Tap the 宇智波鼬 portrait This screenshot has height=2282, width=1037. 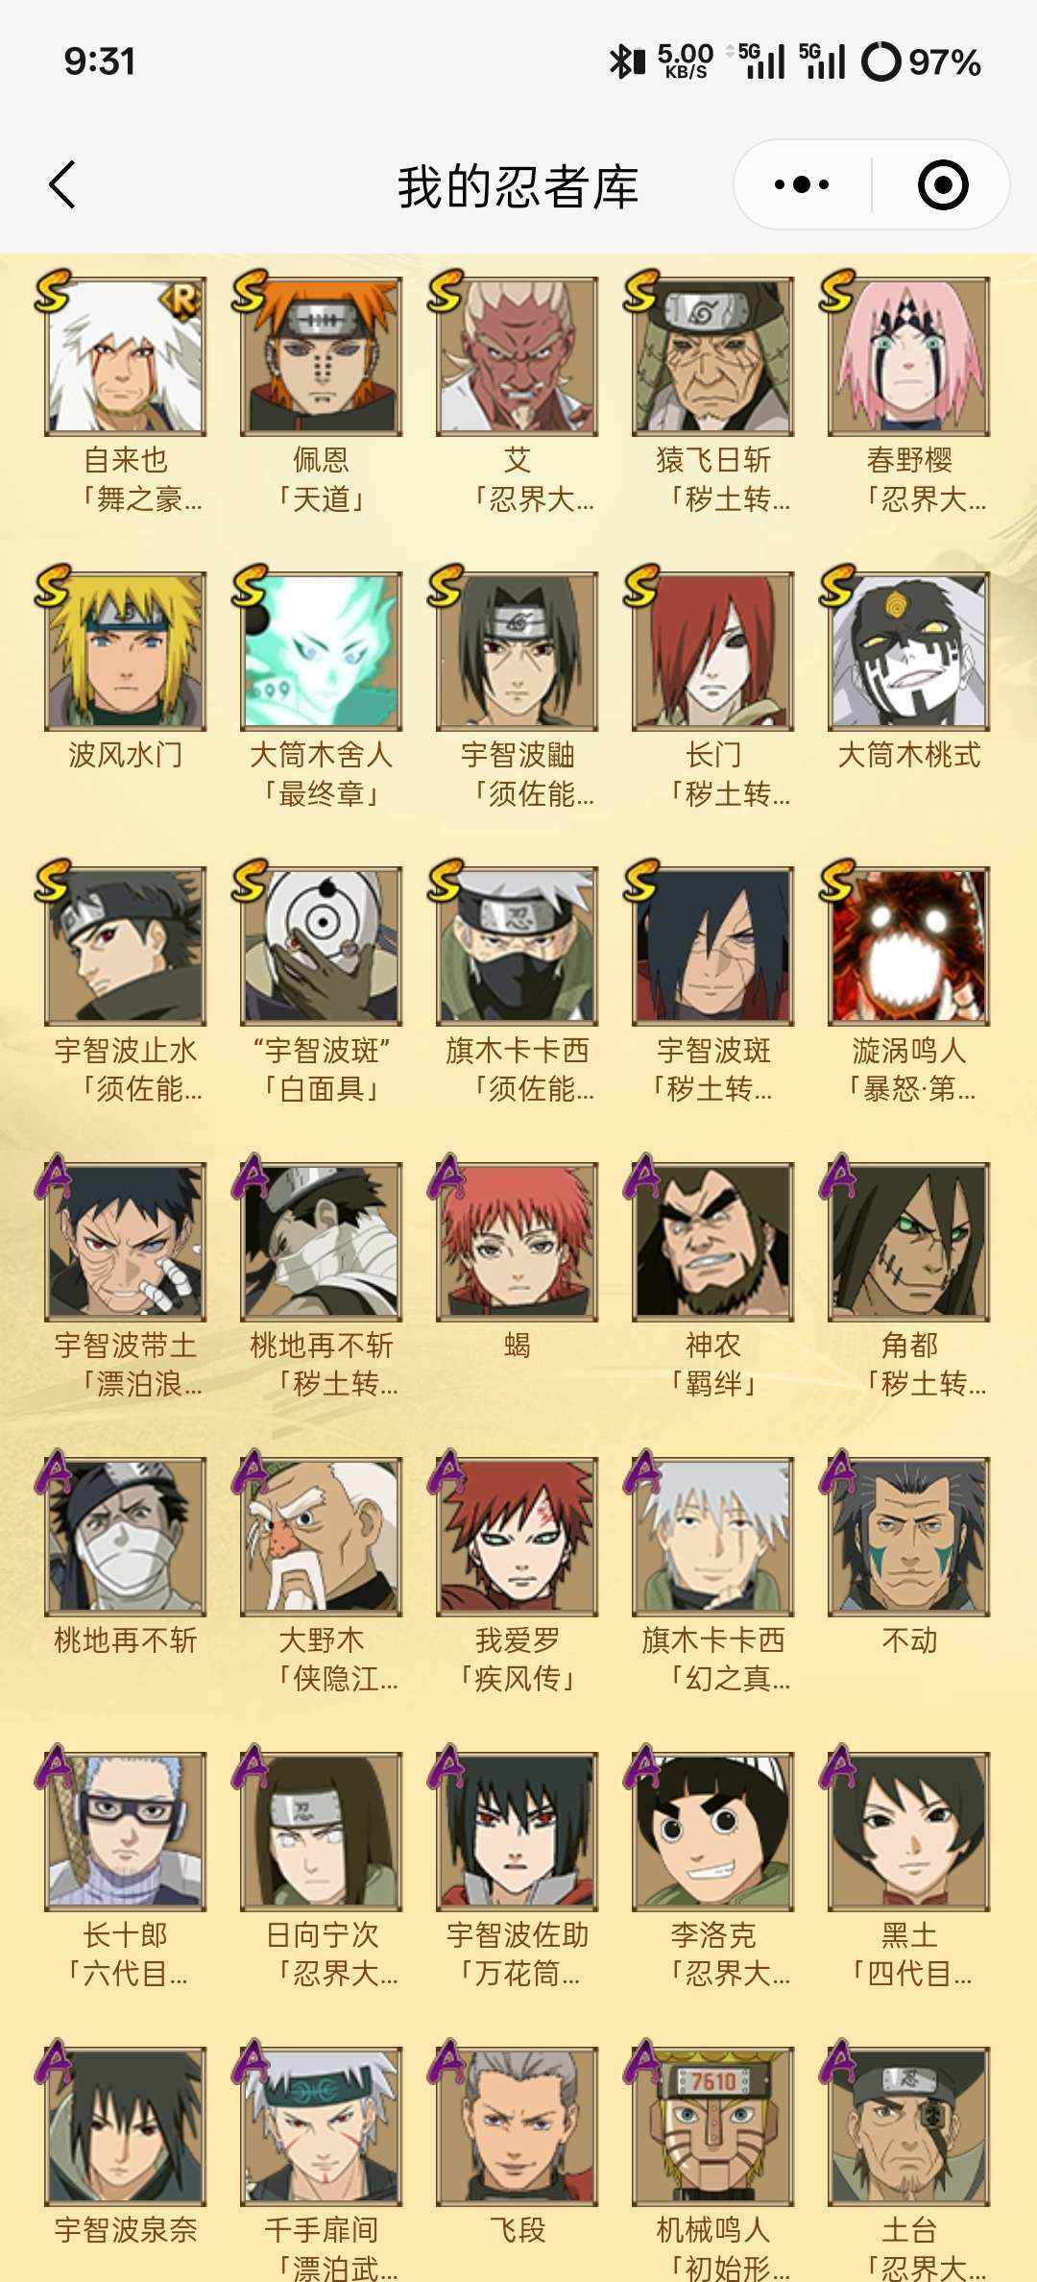[518, 651]
